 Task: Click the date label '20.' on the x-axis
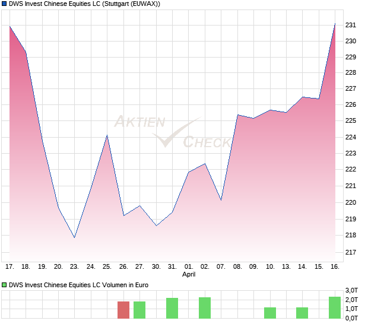(x=58, y=267)
